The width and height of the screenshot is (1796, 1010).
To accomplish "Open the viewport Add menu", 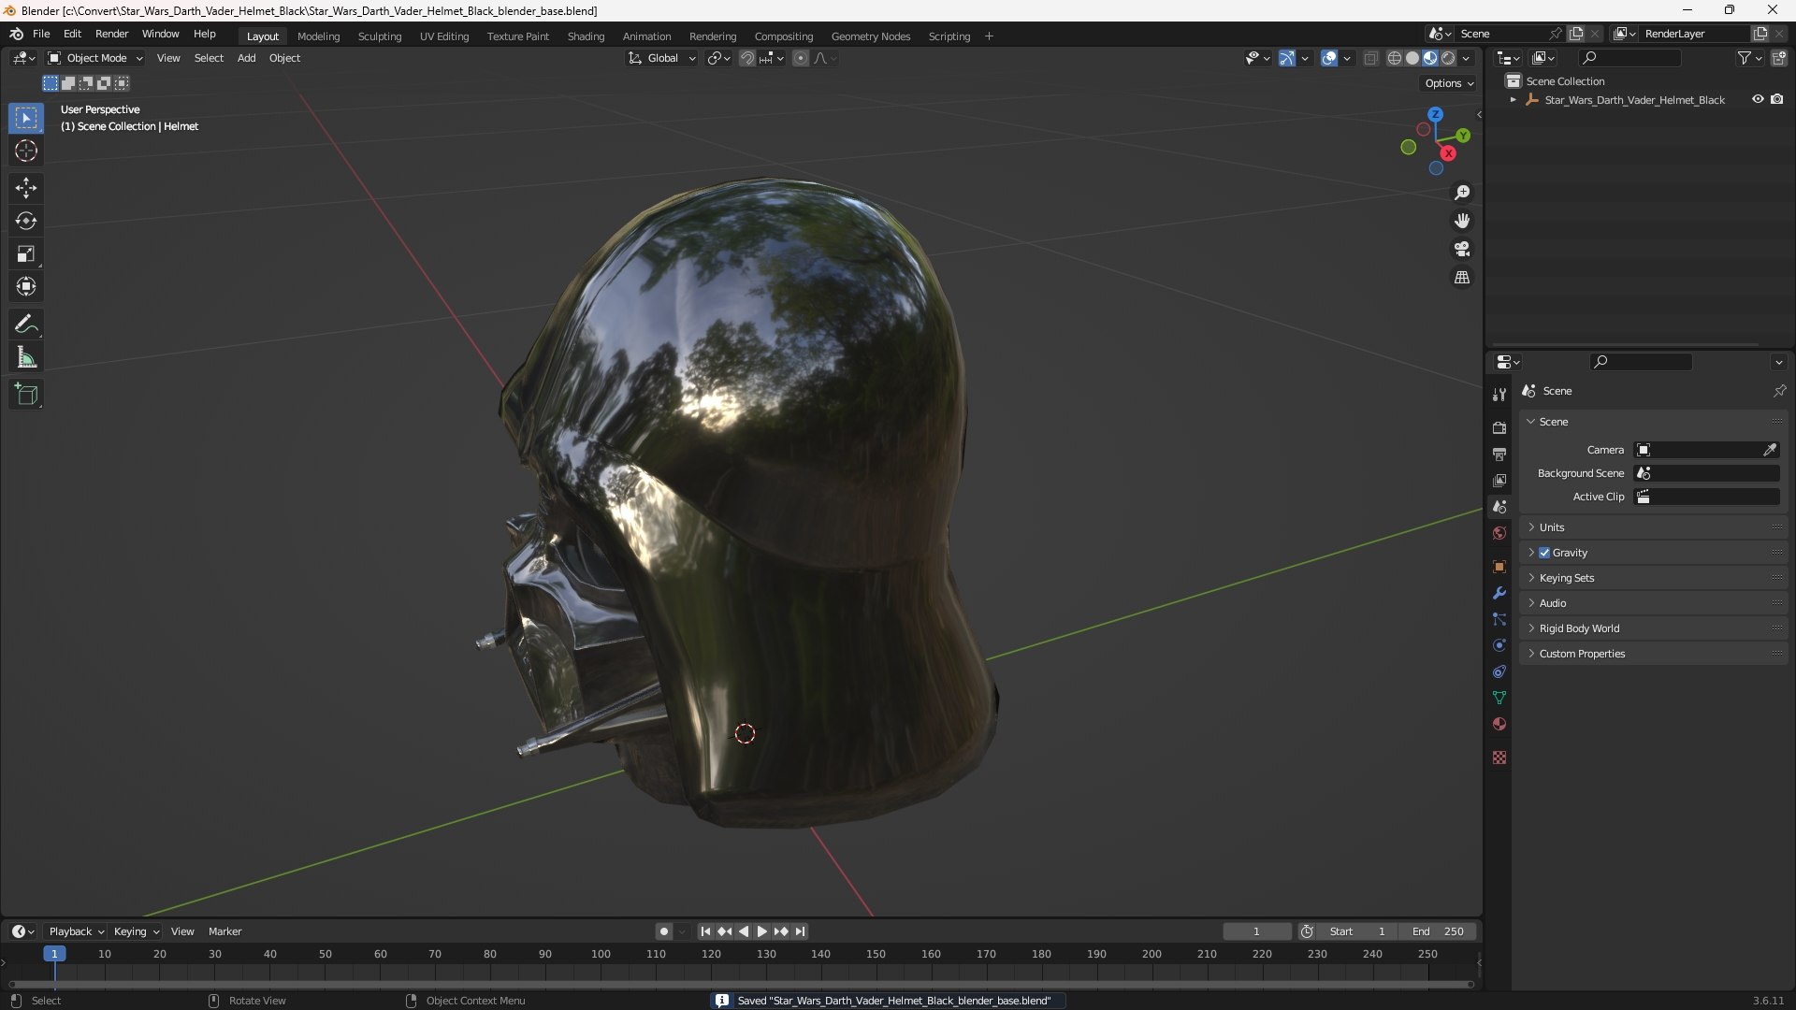I will (x=246, y=58).
